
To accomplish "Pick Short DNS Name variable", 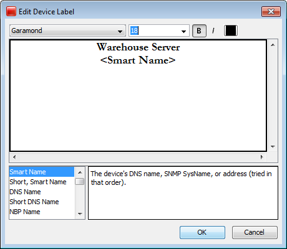I will click(x=42, y=202).
